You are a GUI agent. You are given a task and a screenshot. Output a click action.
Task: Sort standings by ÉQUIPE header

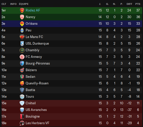tap(24, 4)
